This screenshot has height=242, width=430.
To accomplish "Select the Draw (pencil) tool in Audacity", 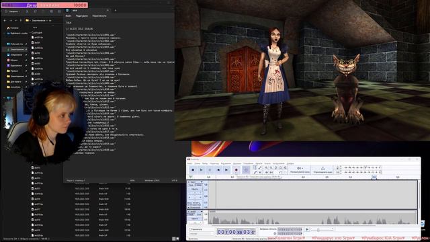I will click(x=255, y=173).
